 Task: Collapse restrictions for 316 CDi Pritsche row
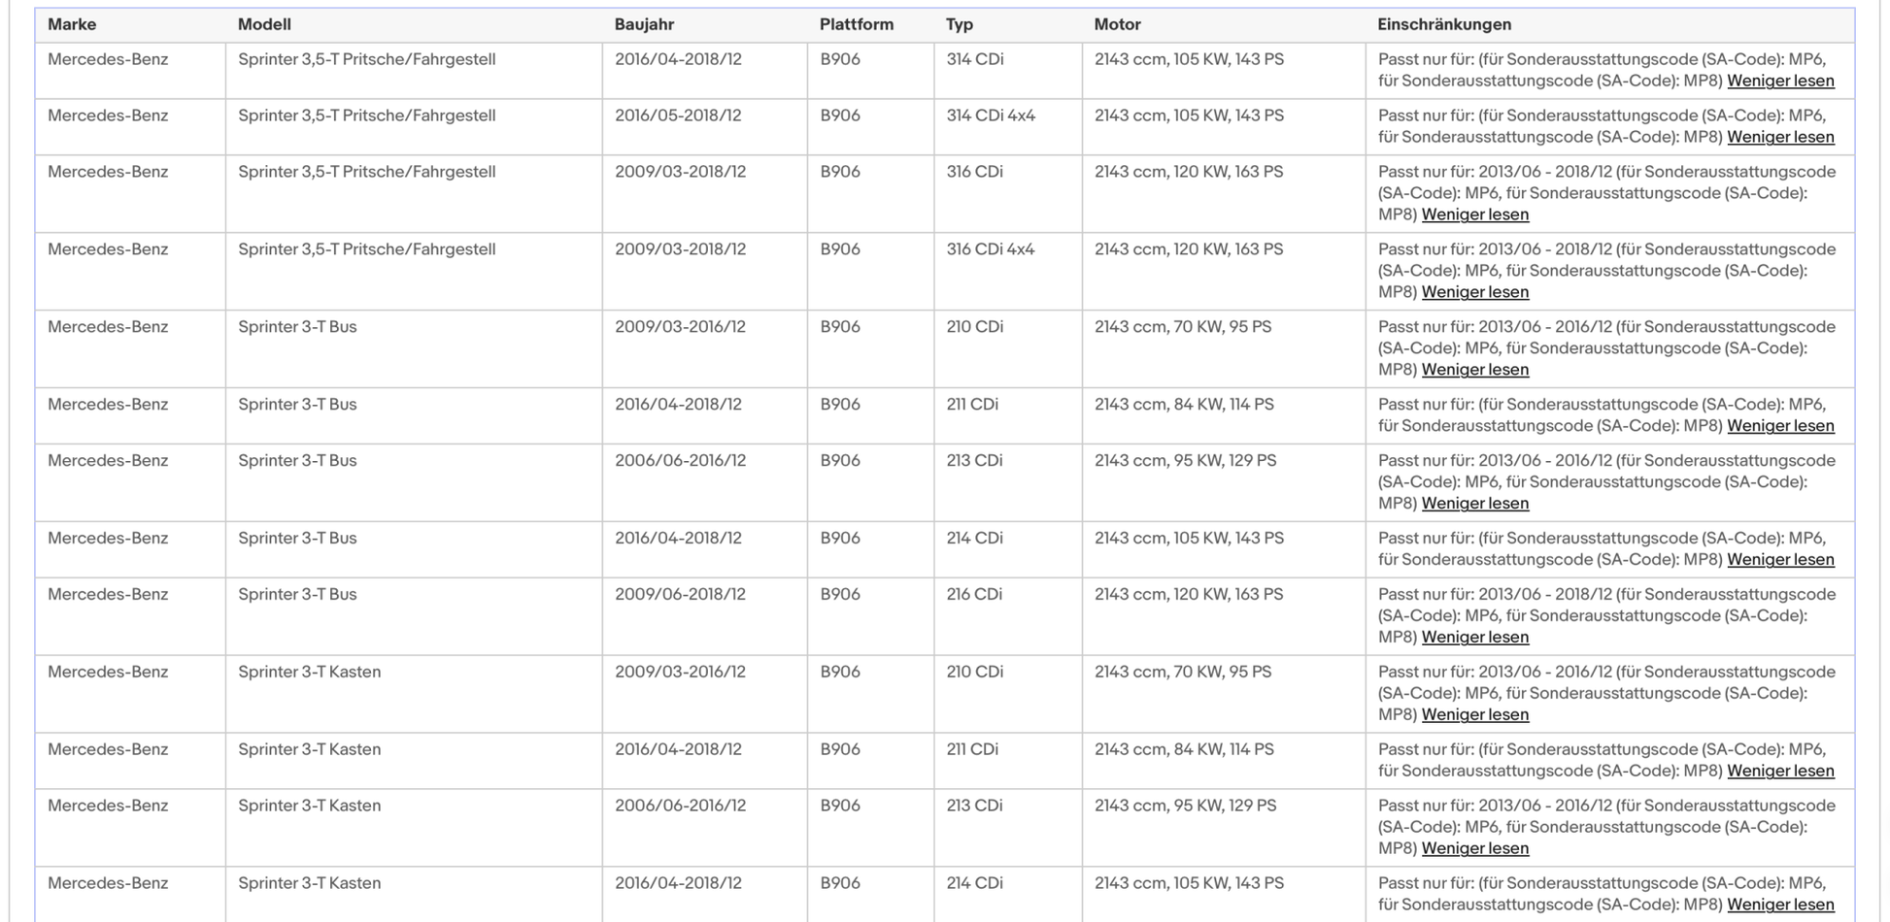click(x=1474, y=215)
